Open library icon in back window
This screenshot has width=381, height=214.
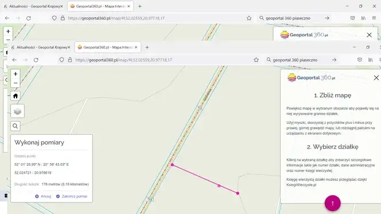point(363,18)
